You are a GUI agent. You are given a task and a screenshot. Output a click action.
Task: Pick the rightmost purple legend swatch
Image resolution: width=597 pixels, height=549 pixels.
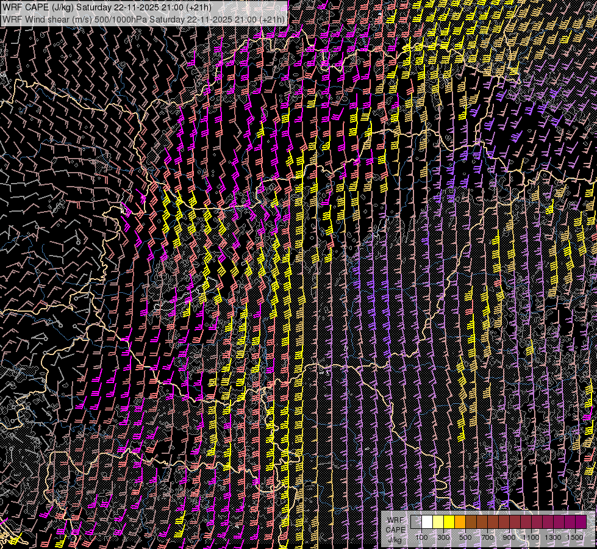(581, 522)
